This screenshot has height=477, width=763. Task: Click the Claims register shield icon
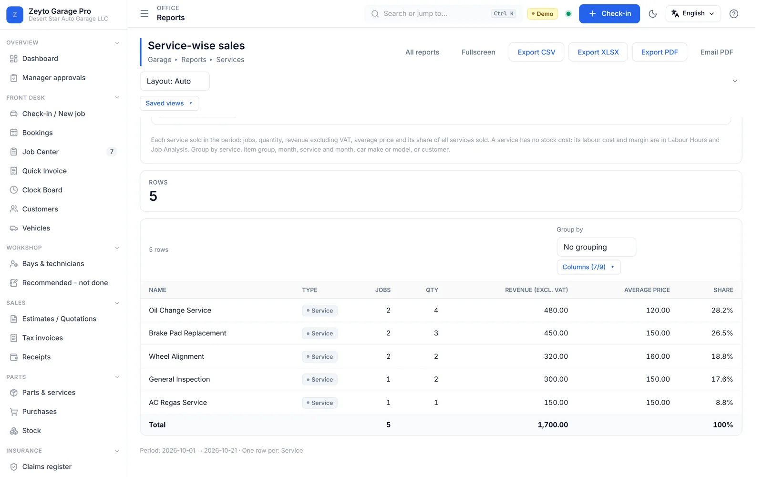pos(14,467)
